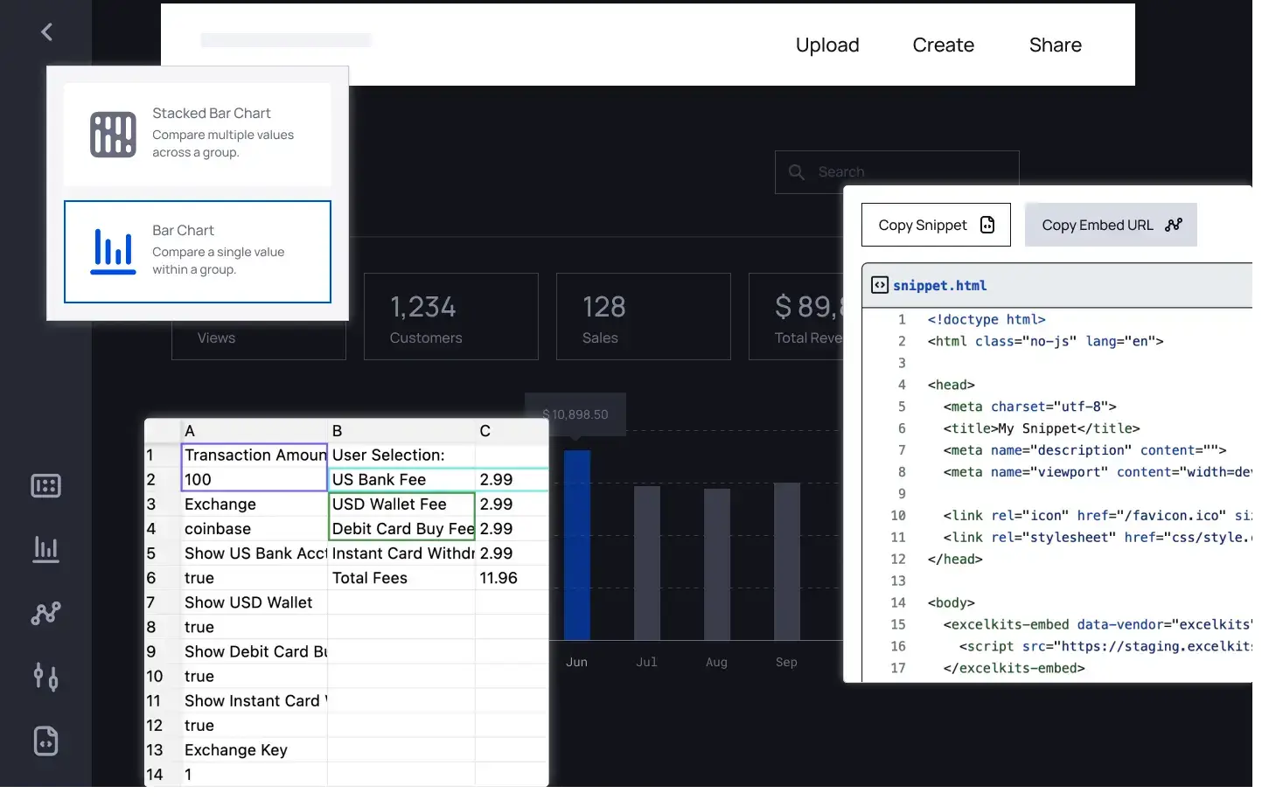Viewport: 1262px width, 800px height.
Task: Open the dashboard grid icon in sidebar
Action: click(45, 485)
